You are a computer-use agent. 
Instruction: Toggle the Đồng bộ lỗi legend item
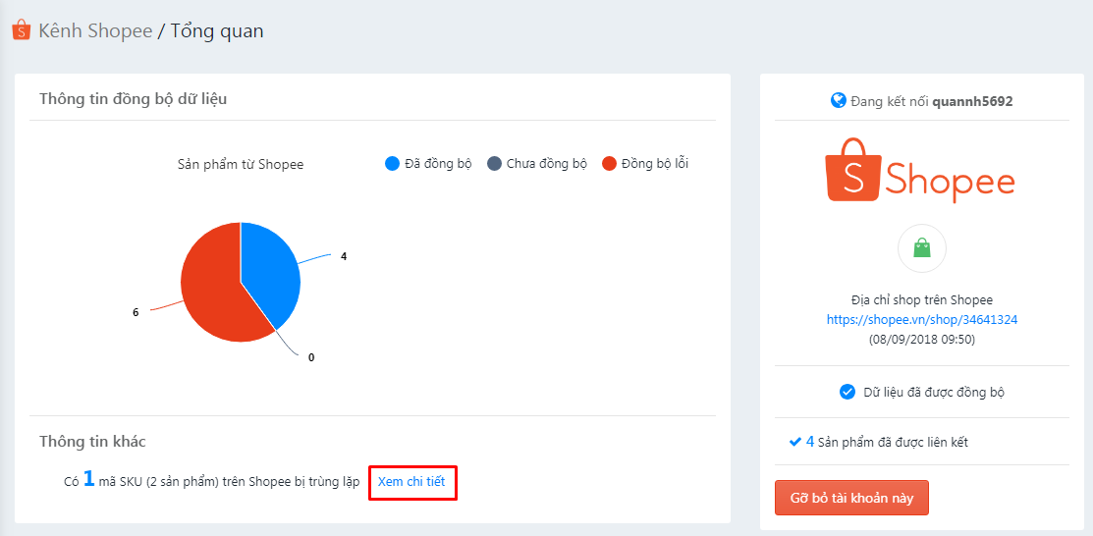point(645,164)
